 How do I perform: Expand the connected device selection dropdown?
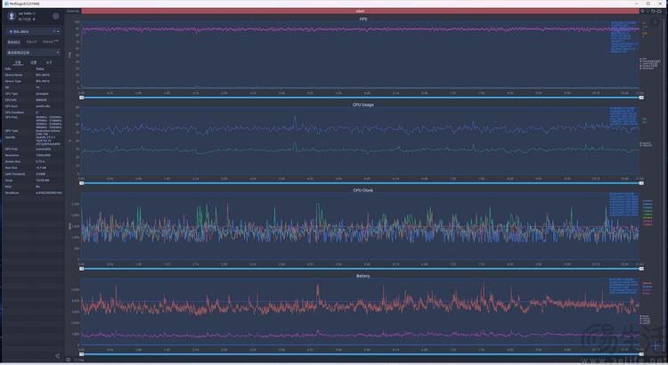(33, 30)
